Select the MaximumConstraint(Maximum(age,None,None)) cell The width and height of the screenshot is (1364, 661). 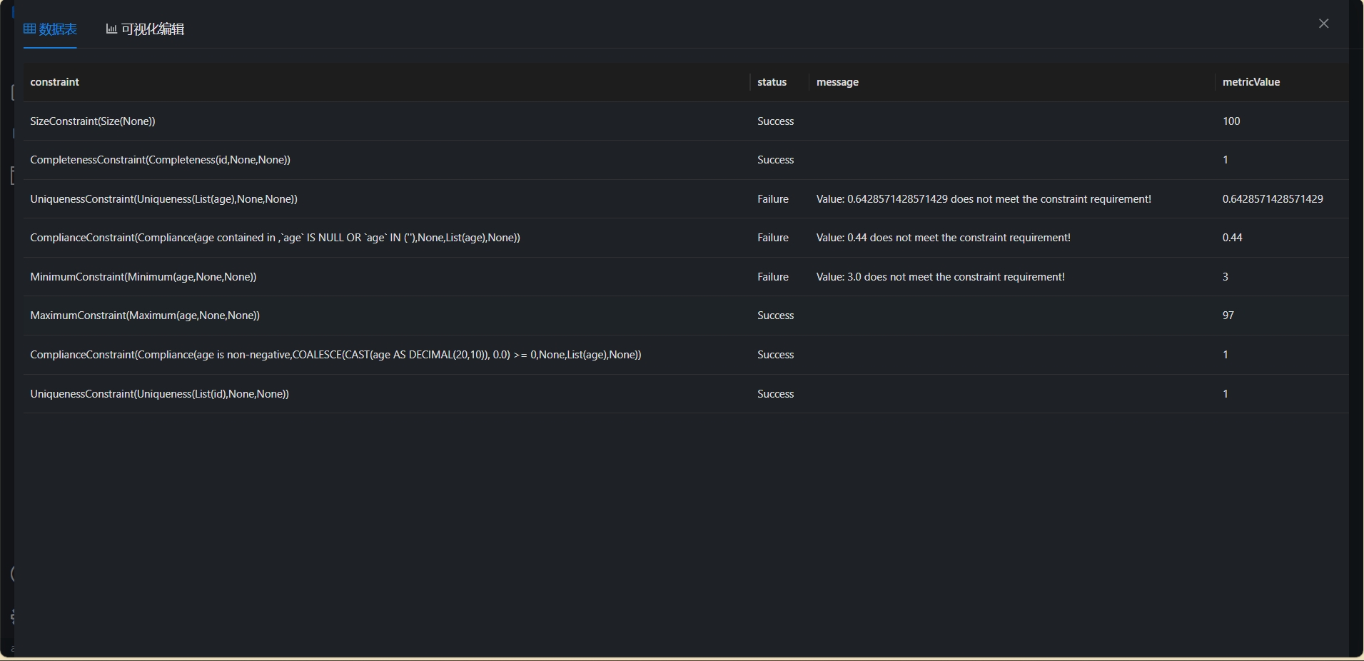(145, 316)
